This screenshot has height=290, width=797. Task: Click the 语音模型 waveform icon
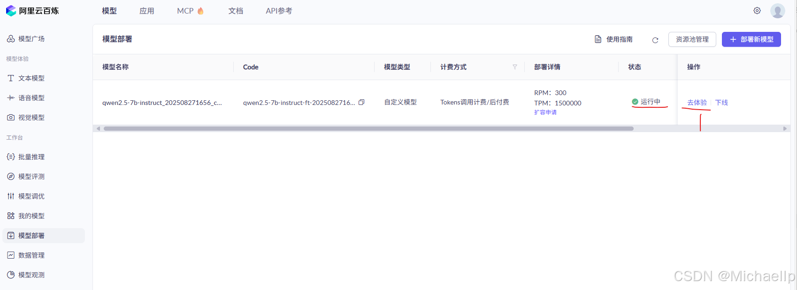click(11, 98)
